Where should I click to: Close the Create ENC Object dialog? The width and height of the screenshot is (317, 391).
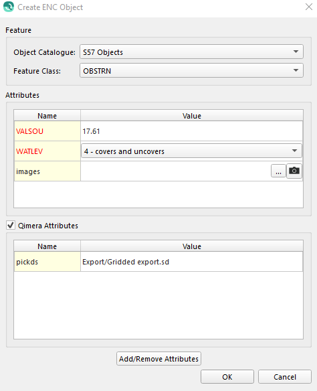pos(309,7)
